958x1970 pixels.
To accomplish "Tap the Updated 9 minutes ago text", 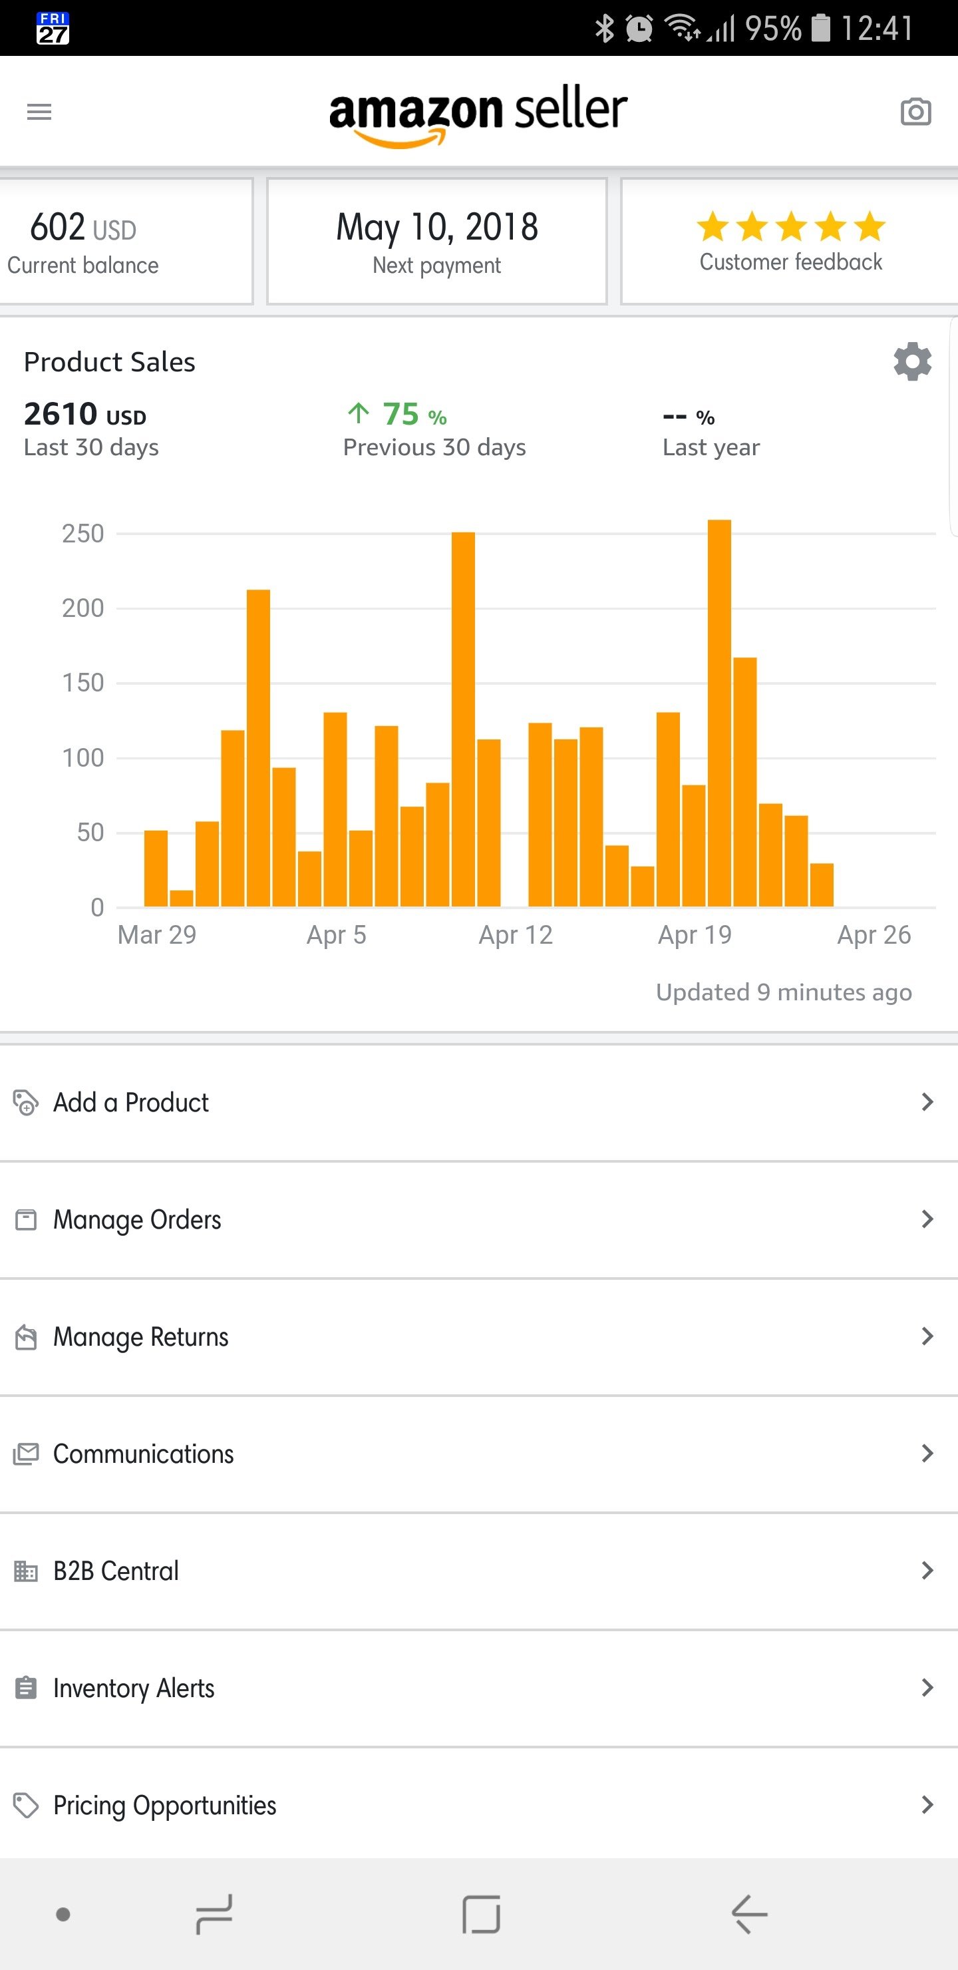I will (x=784, y=992).
